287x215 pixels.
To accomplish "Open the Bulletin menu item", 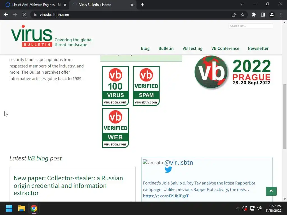I will [x=166, y=48].
